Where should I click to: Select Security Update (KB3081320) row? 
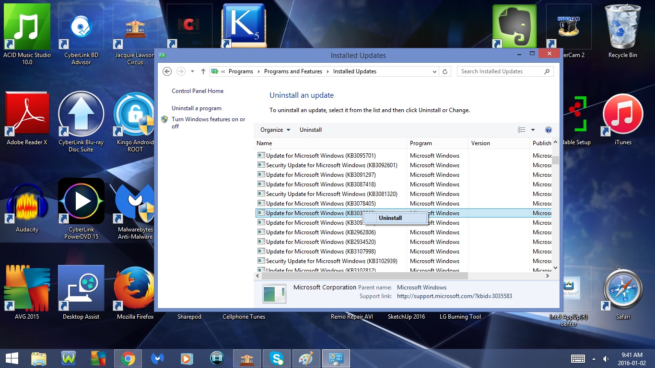403,194
